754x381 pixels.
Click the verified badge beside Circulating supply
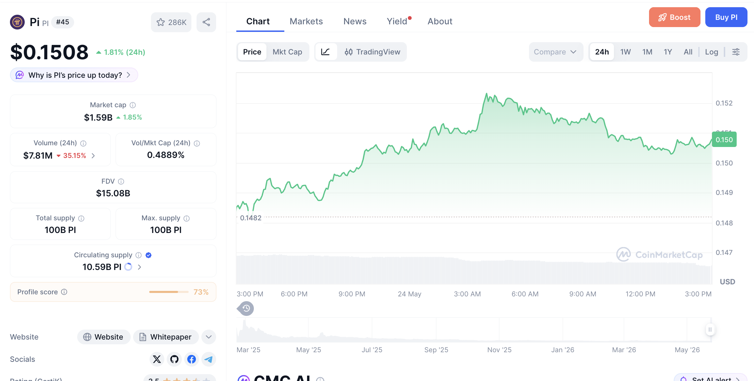149,255
